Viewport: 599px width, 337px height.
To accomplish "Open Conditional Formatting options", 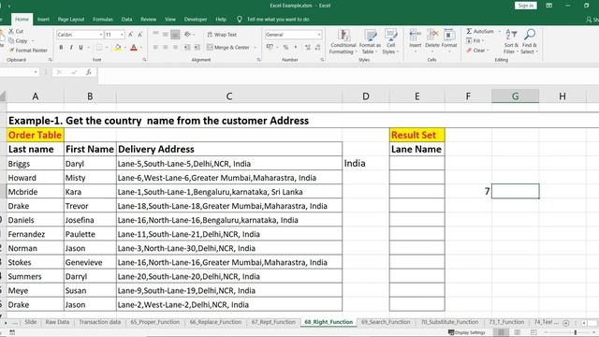I will pyautogui.click(x=343, y=41).
